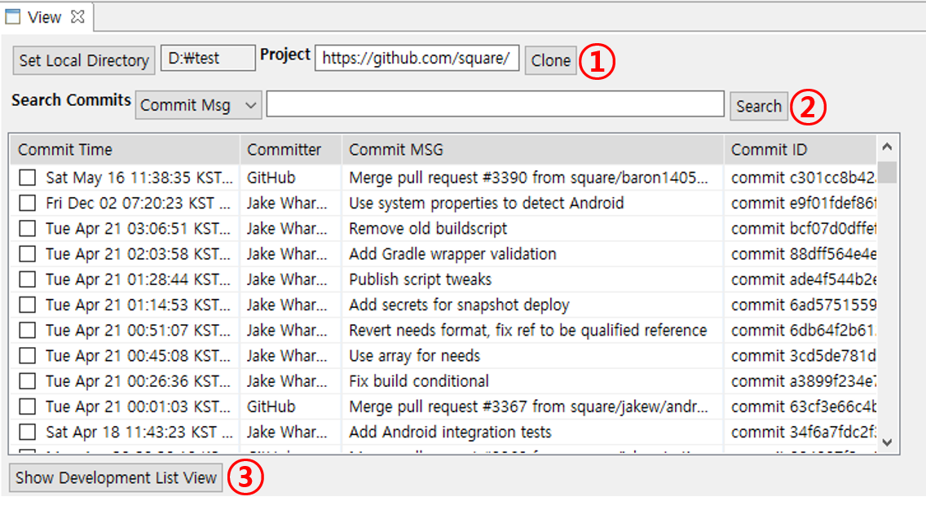Sort by Commit ID column header

coord(800,149)
